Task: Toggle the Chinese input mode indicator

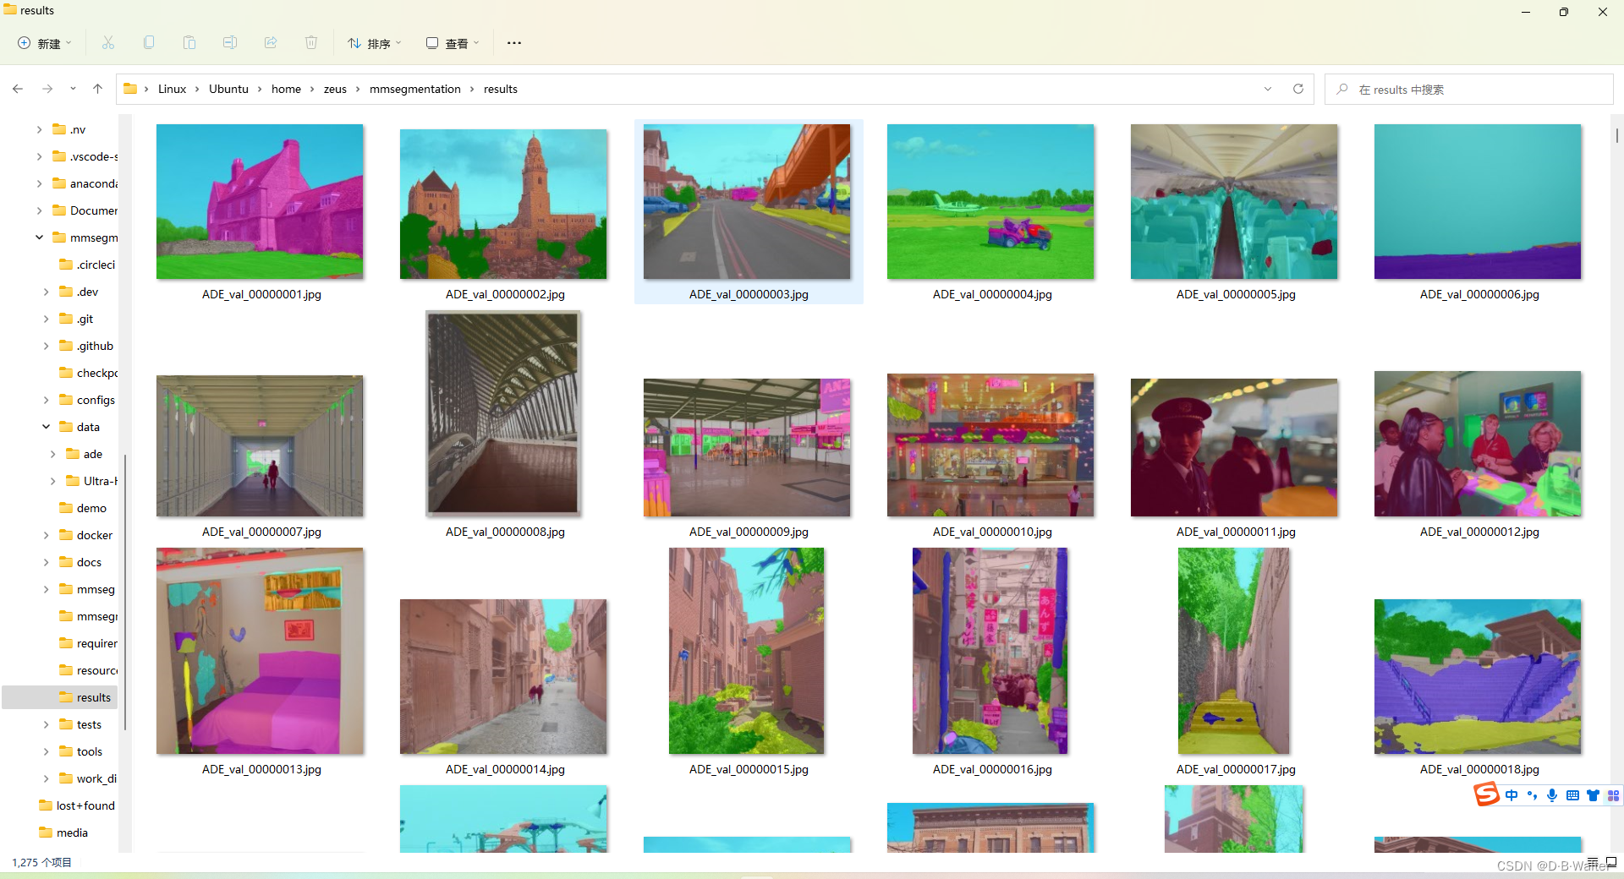Action: [x=1512, y=795]
